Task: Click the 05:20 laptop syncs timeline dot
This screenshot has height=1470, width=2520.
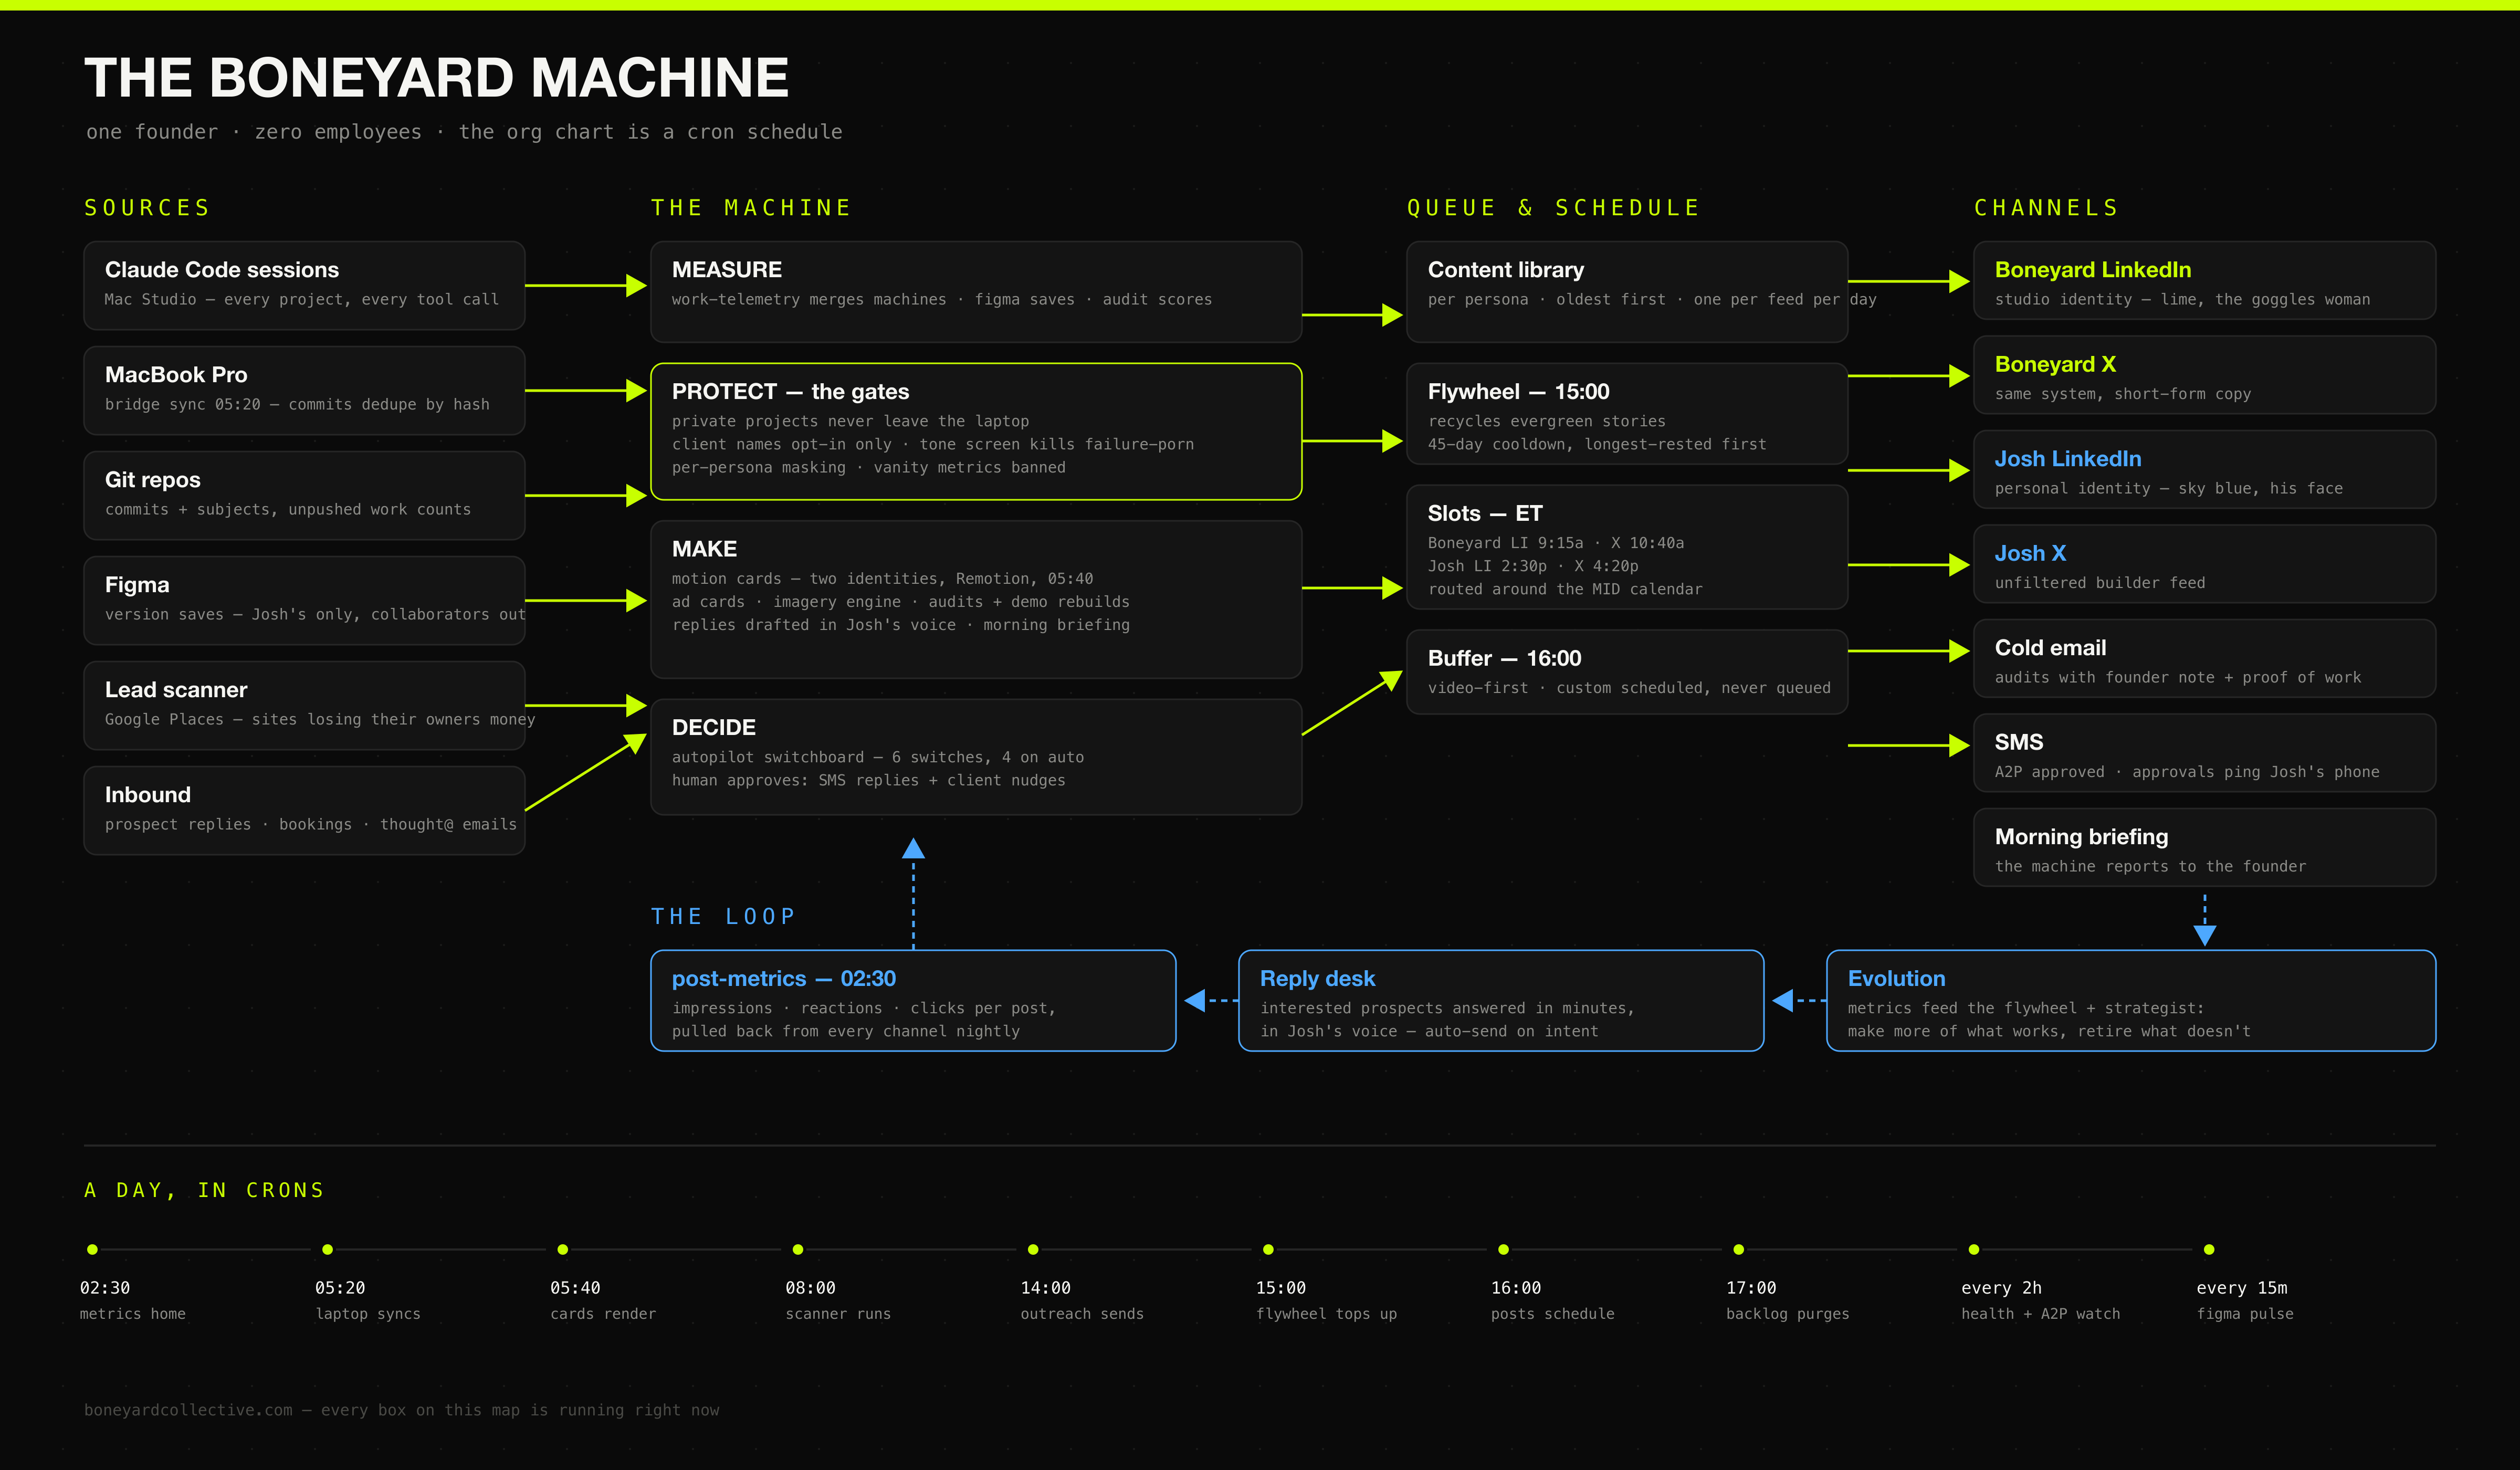Action: 327,1249
